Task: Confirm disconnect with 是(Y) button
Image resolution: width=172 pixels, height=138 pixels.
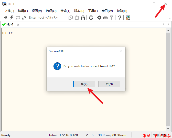Action: tap(84, 84)
